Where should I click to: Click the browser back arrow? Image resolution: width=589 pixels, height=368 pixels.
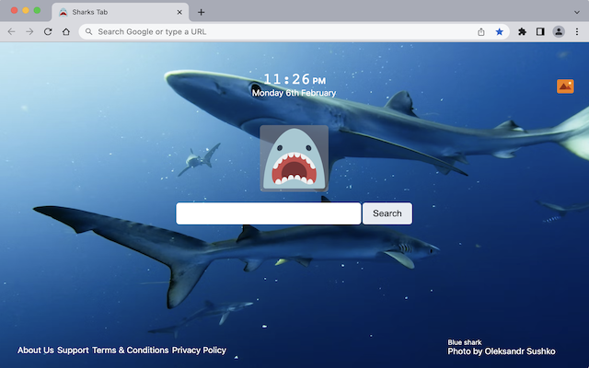pyautogui.click(x=11, y=32)
